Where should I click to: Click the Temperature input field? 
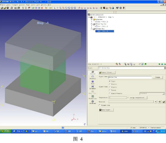click(117, 97)
